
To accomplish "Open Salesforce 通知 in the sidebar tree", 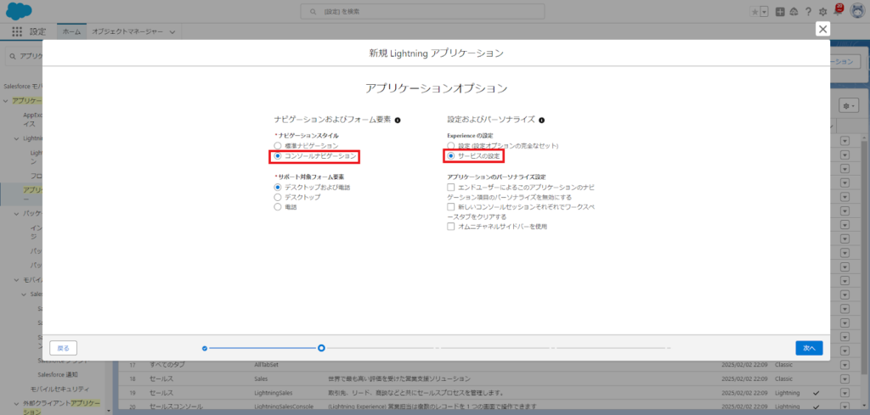I will 58,374.
